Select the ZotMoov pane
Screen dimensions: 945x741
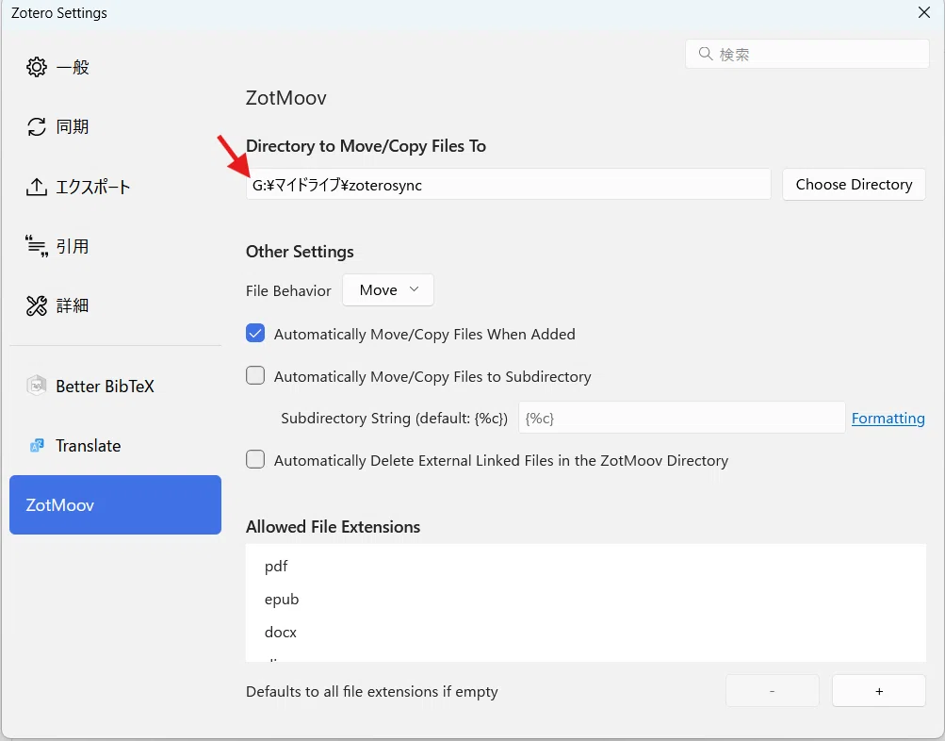click(115, 504)
